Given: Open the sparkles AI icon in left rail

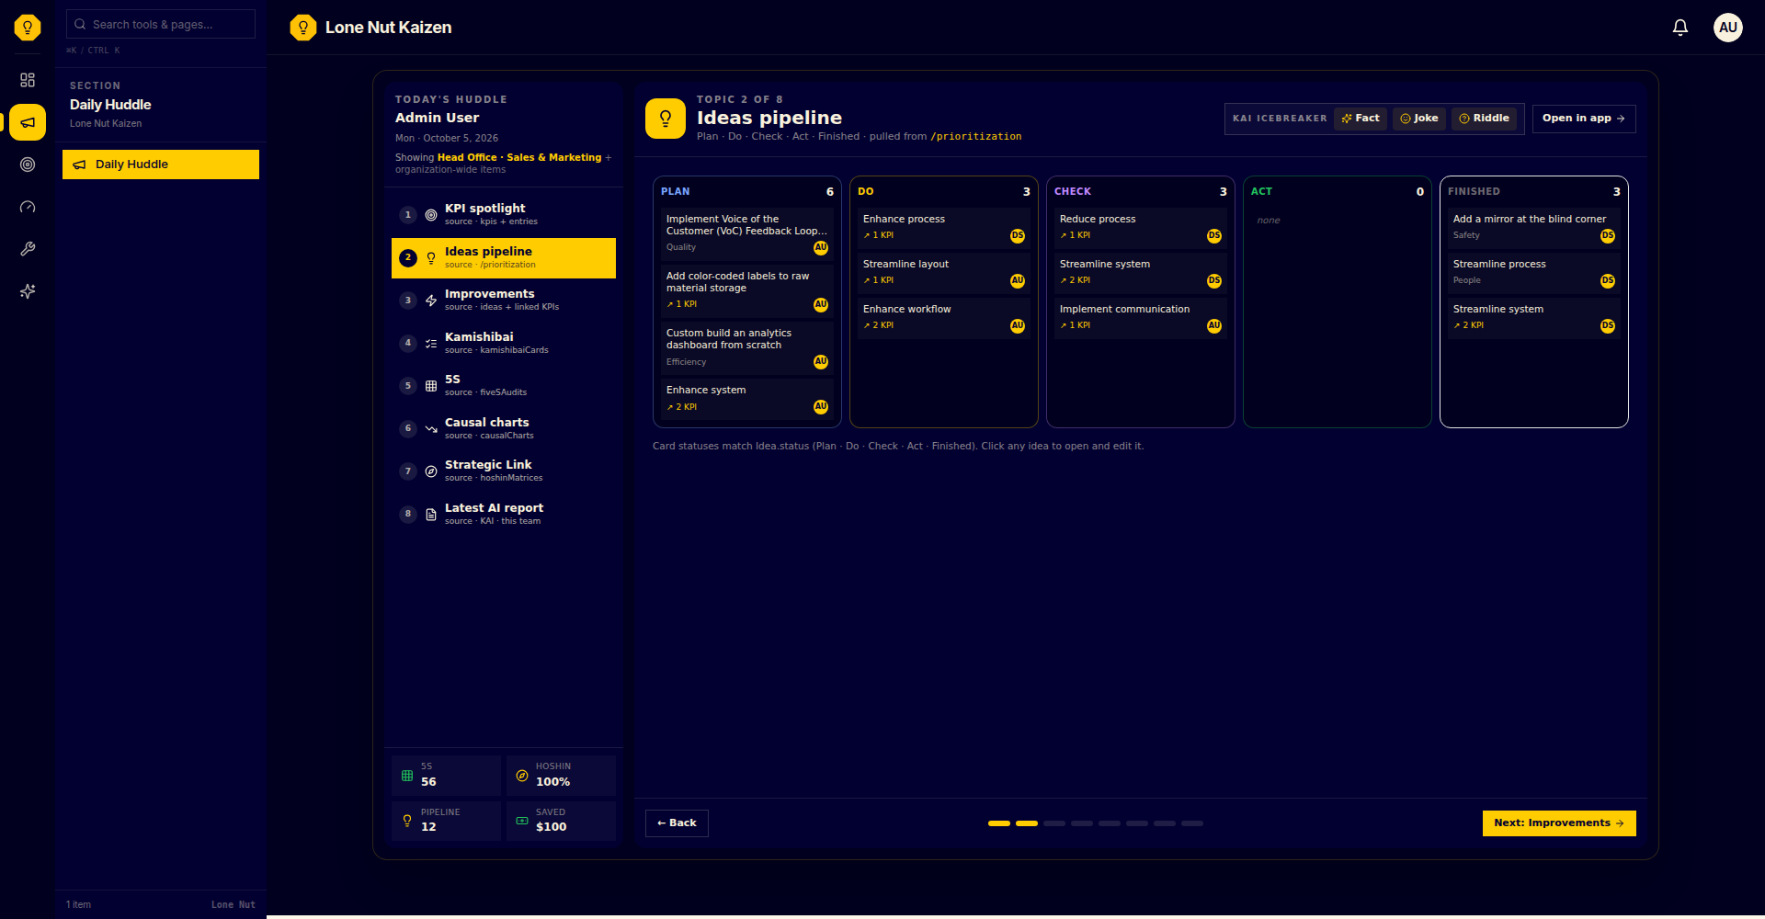Looking at the screenshot, I should point(28,291).
